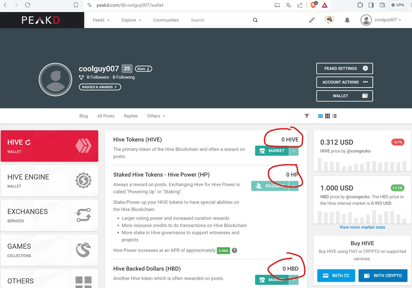Open the chat bubble icon
412x288 pixels.
[329, 20]
